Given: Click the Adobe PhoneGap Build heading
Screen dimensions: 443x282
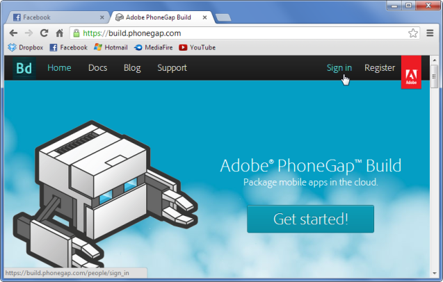Looking at the screenshot, I should coord(310,165).
